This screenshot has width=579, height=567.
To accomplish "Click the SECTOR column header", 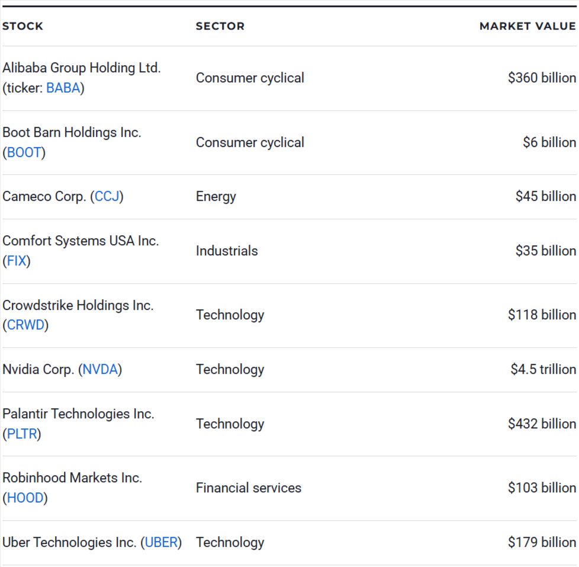I will click(x=220, y=26).
